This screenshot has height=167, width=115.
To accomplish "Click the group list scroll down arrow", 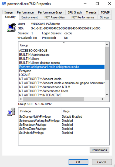I will 107,95.
